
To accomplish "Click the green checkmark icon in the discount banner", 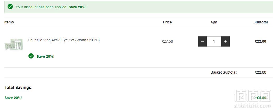I will point(10,7).
